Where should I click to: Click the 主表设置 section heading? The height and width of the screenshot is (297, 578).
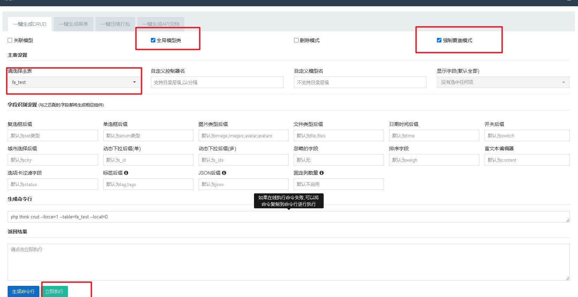(17, 55)
